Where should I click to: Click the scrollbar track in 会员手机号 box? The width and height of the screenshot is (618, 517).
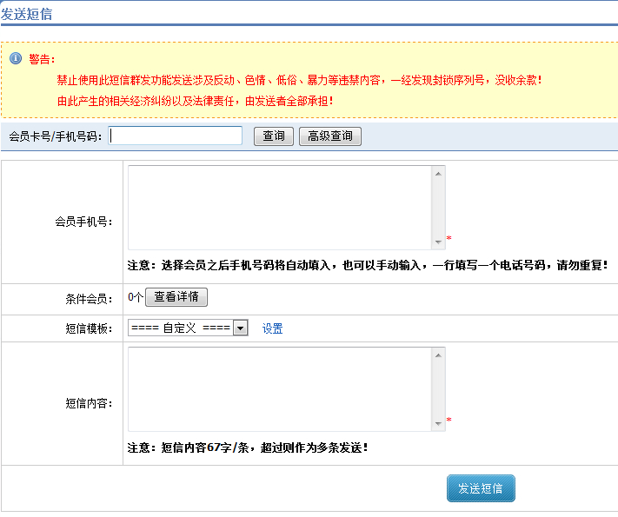[x=439, y=209]
